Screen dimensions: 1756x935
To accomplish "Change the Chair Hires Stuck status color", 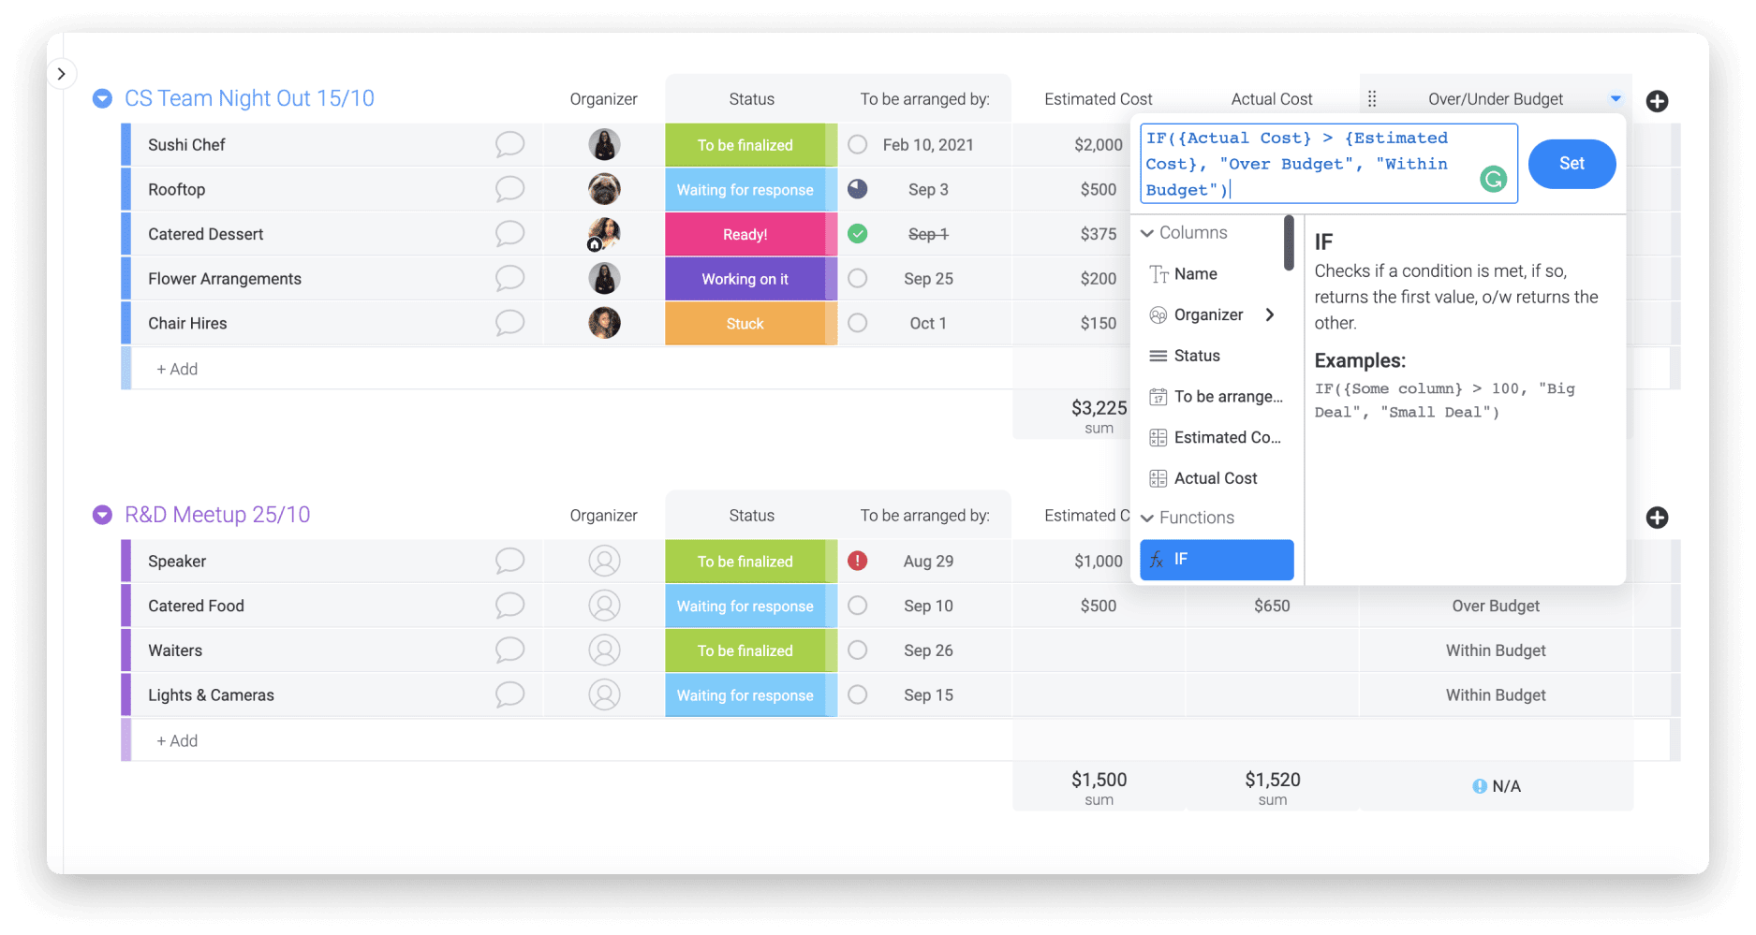I will tap(745, 323).
